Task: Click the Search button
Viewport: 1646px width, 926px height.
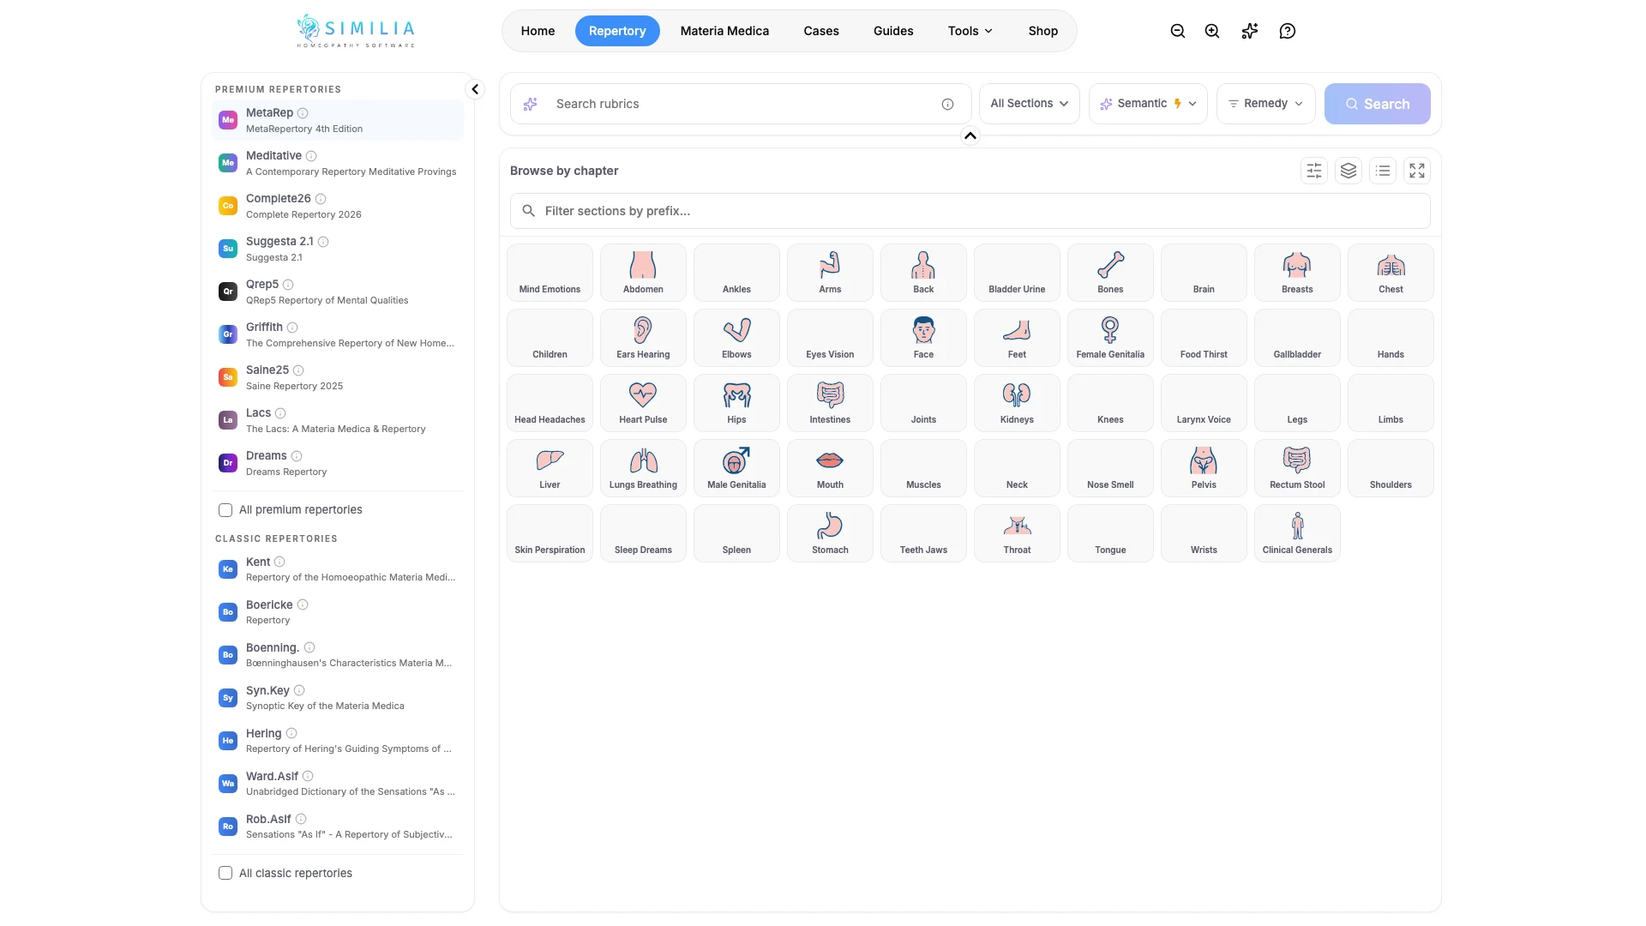Action: click(1377, 104)
